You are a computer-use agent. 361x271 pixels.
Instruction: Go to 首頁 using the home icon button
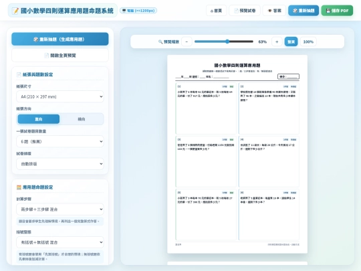pyautogui.click(x=216, y=11)
